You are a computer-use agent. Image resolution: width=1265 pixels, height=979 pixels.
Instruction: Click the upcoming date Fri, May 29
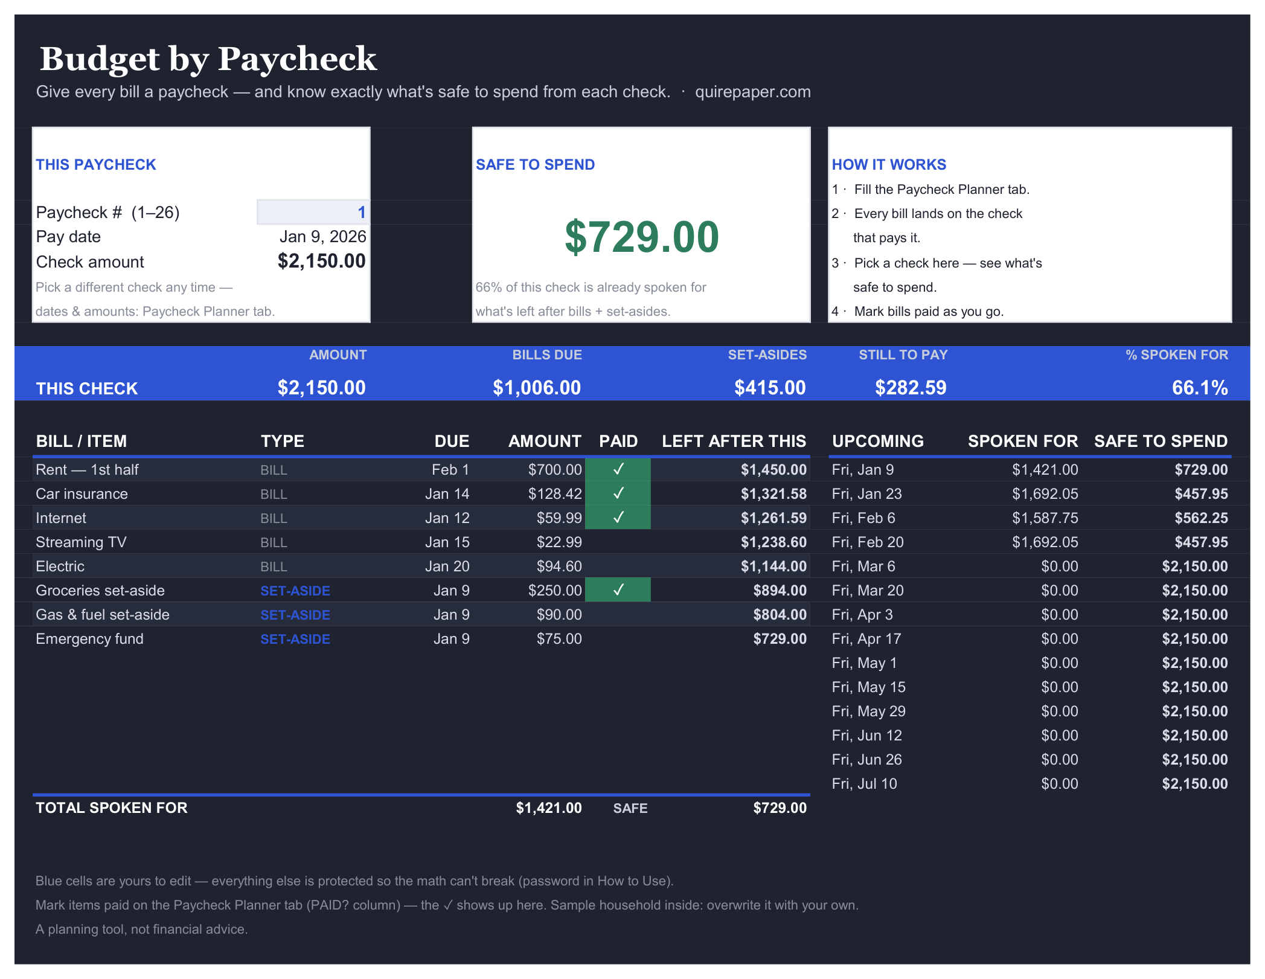[868, 711]
